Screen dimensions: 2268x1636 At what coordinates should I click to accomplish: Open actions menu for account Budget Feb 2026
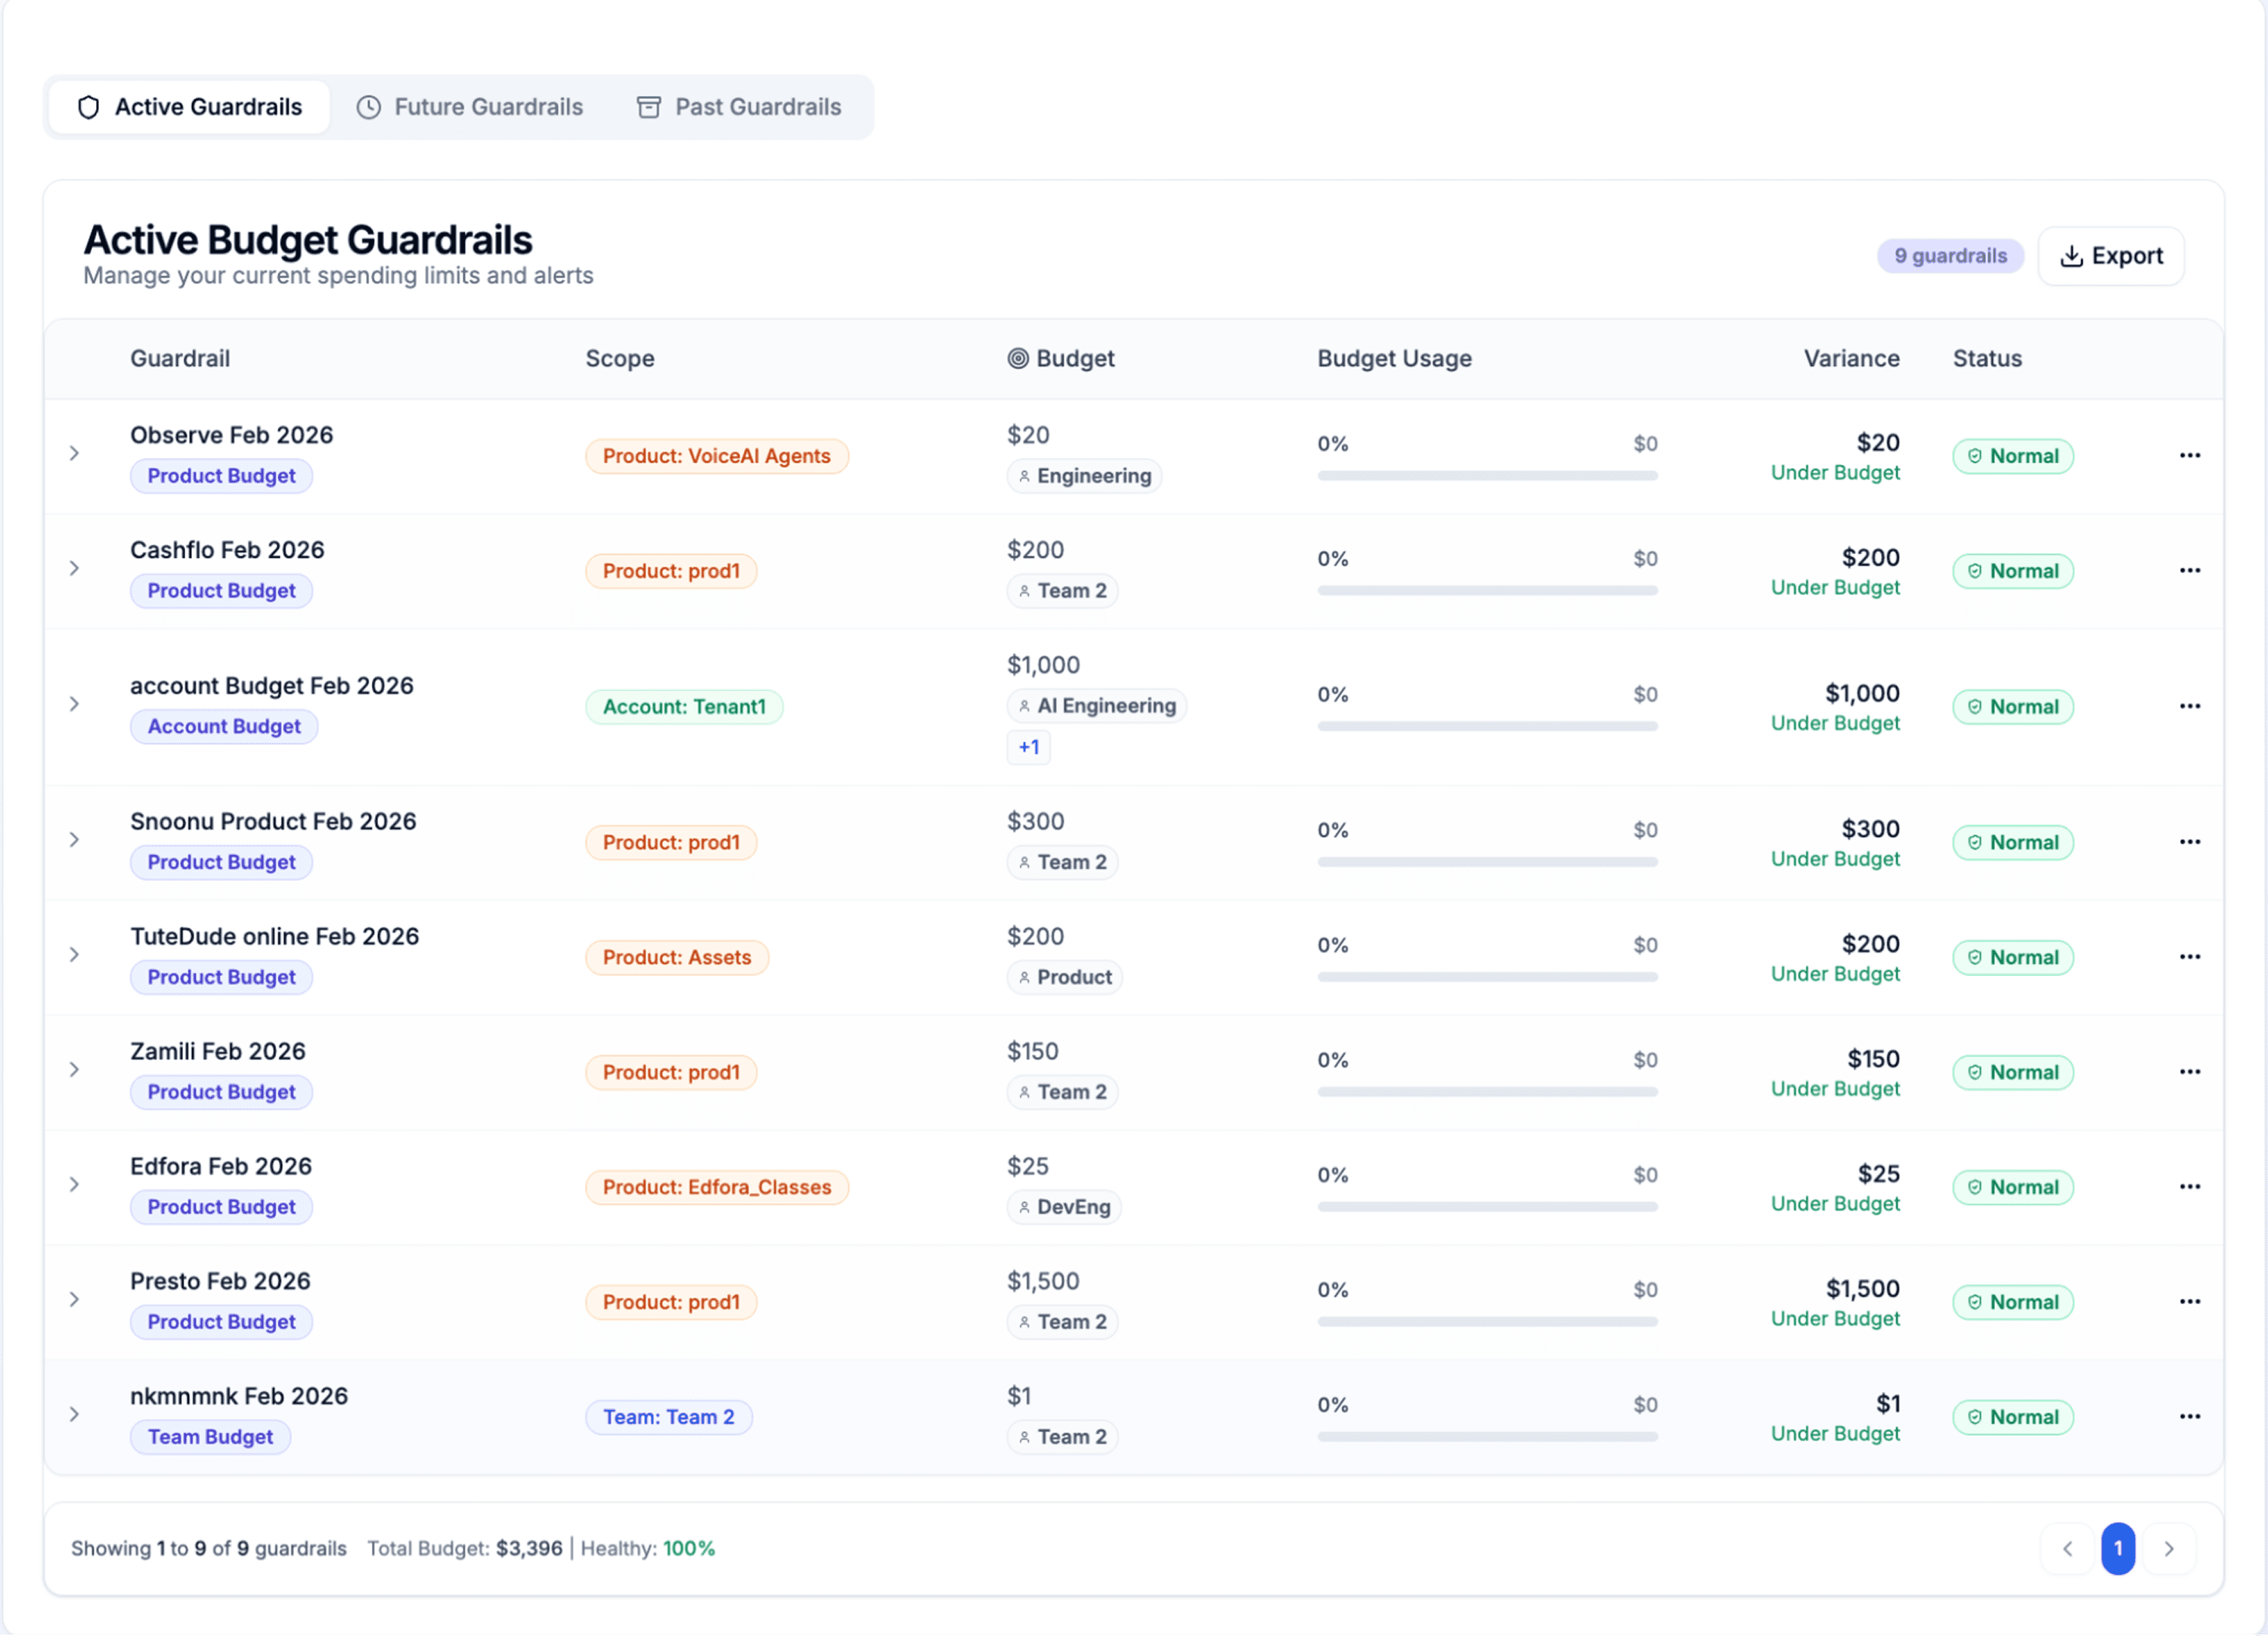pos(2189,707)
